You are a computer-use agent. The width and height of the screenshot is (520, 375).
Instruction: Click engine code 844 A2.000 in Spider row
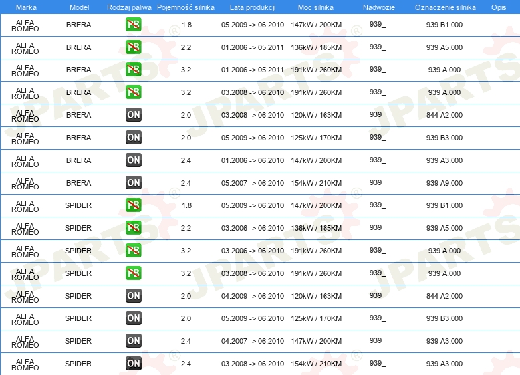pos(444,296)
